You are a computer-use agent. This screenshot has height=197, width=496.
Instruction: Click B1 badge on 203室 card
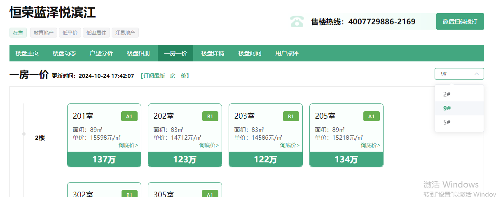(x=291, y=116)
